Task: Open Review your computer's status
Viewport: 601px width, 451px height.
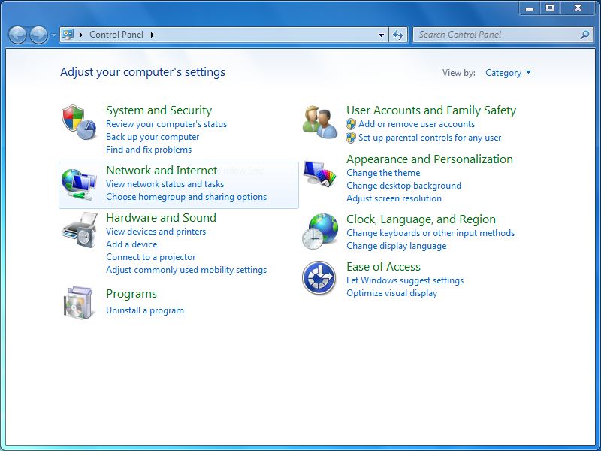Action: (166, 124)
